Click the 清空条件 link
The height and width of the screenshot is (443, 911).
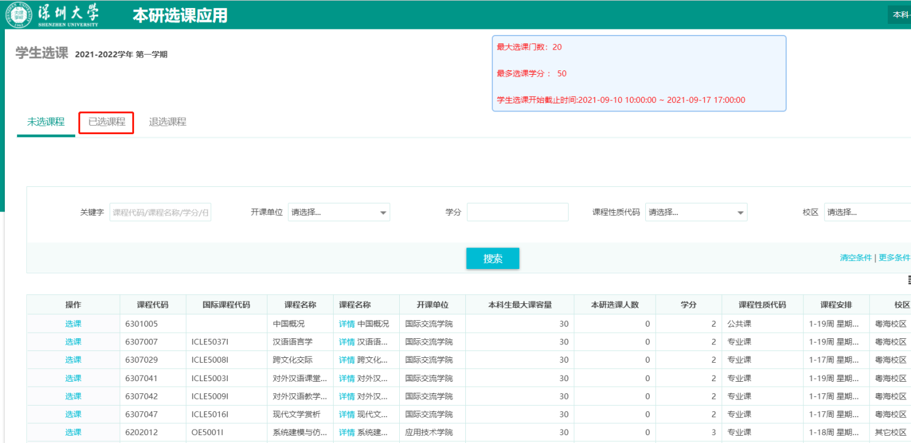tap(855, 258)
